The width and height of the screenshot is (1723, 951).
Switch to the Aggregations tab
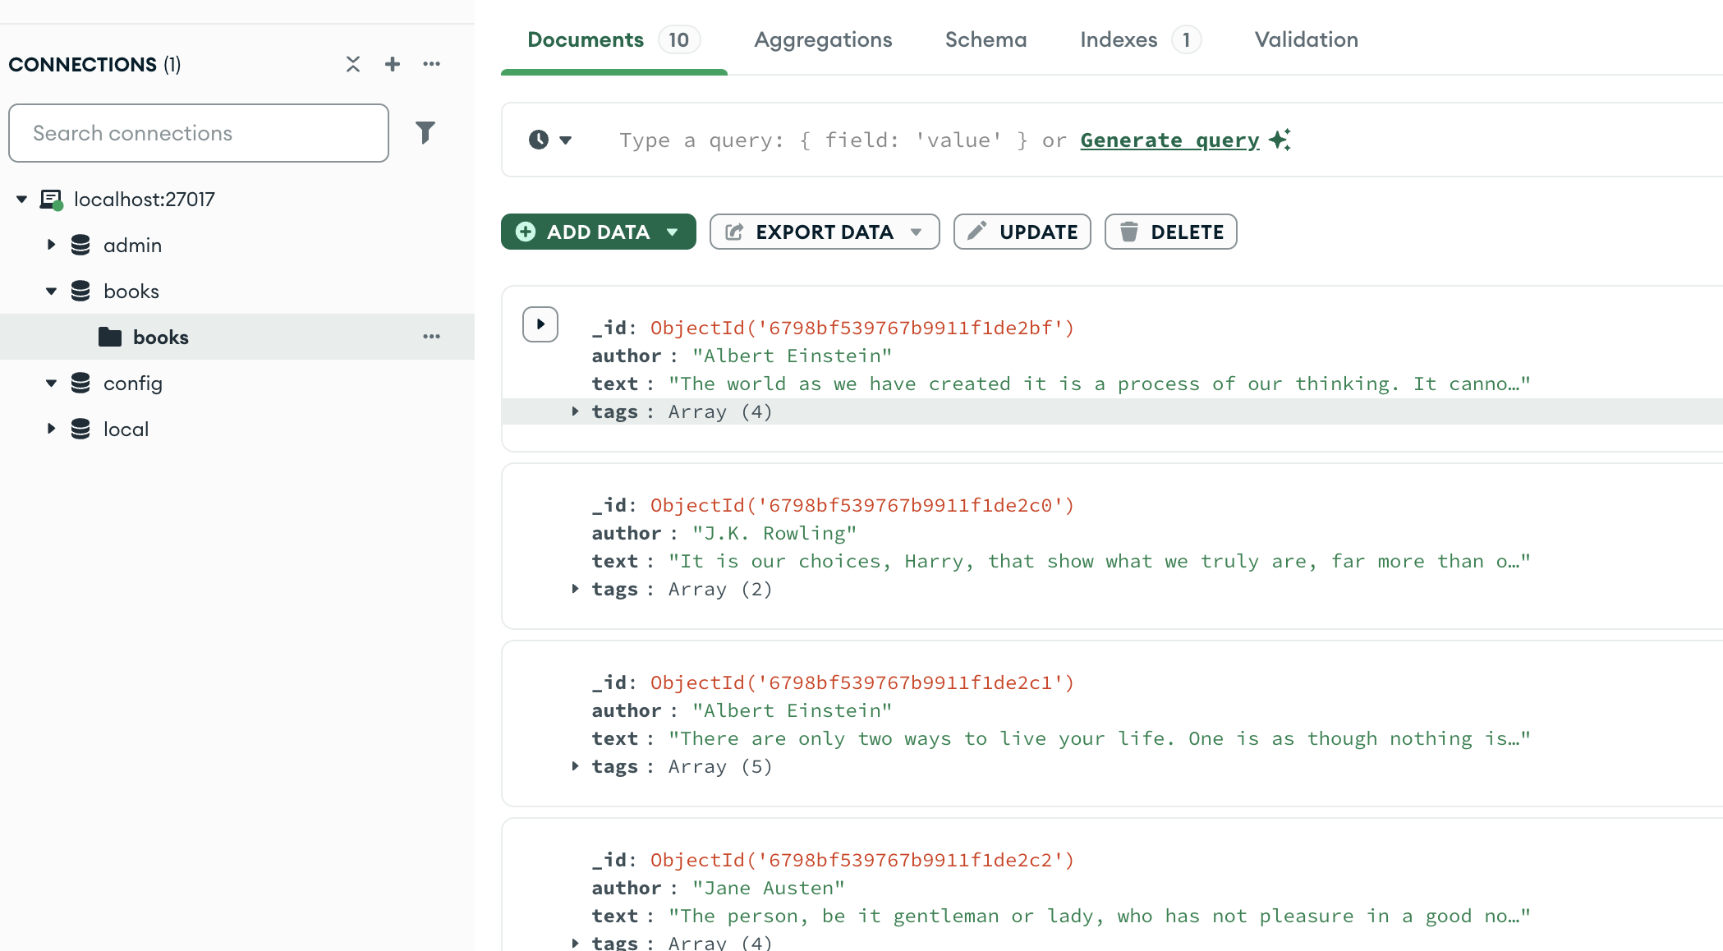point(823,39)
